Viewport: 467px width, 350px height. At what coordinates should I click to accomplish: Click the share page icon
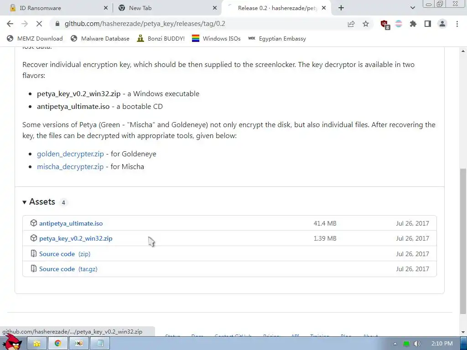pyautogui.click(x=351, y=24)
